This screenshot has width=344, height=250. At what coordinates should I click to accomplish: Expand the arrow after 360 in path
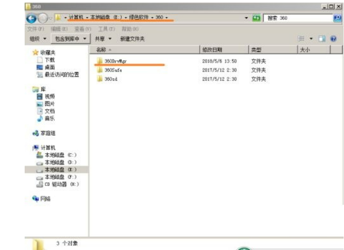(167, 17)
